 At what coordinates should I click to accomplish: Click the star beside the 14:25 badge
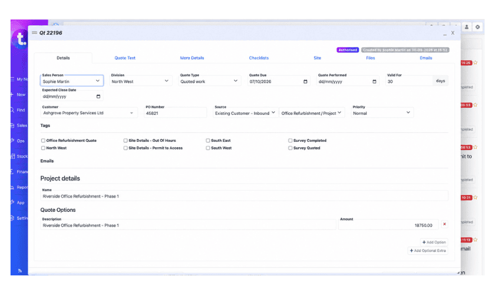pos(476,63)
